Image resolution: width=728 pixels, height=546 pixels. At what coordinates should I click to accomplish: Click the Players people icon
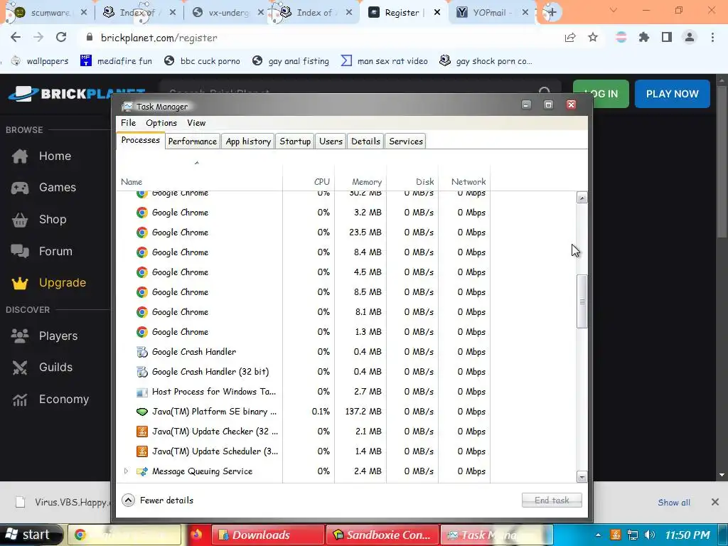(x=20, y=336)
